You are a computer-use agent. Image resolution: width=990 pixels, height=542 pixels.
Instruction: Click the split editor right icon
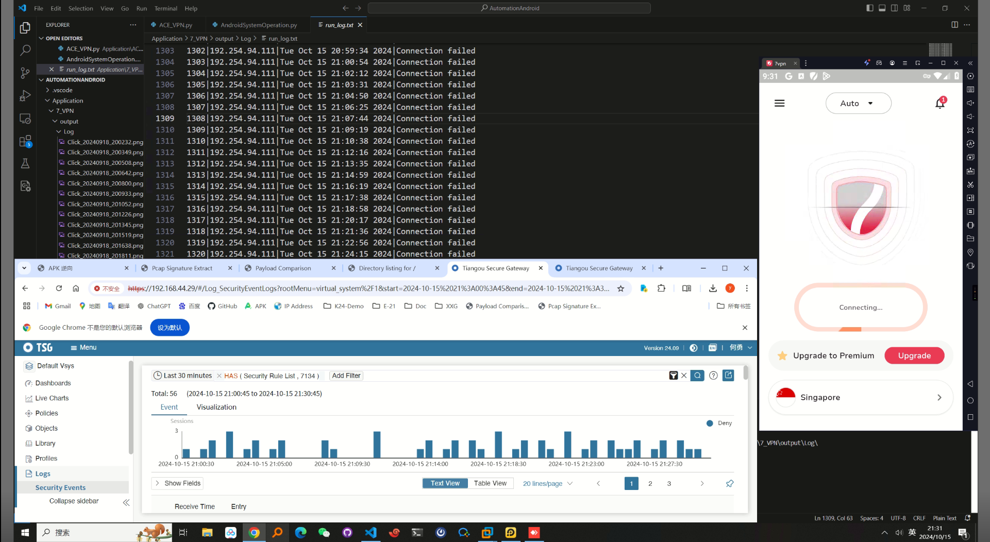click(954, 25)
